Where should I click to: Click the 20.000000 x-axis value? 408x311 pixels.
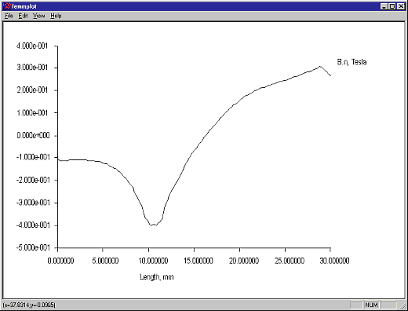(244, 261)
